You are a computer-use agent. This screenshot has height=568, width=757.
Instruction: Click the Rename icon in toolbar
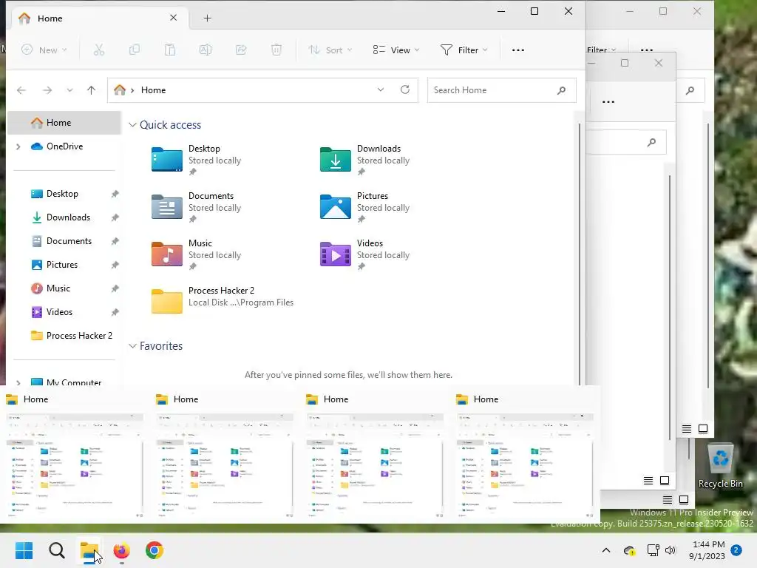click(x=206, y=50)
